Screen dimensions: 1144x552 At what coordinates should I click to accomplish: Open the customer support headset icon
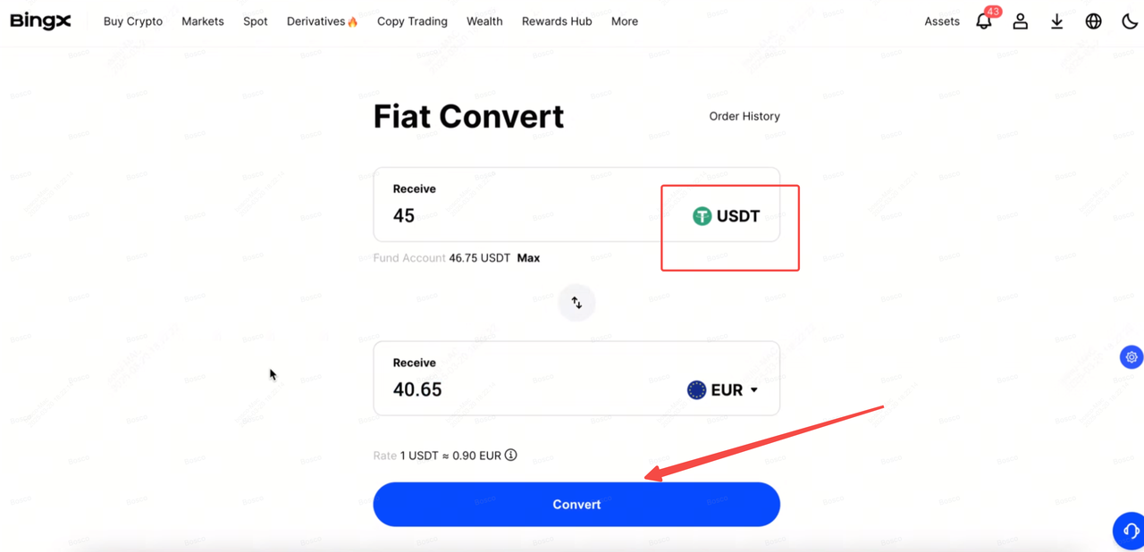(x=1130, y=531)
